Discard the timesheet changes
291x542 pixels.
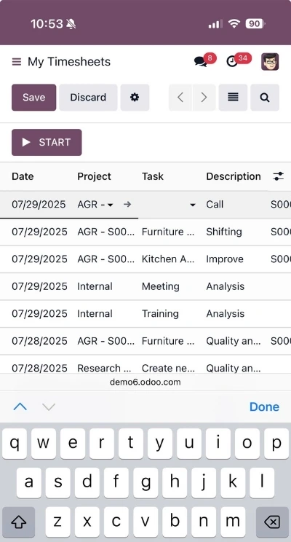click(x=88, y=98)
